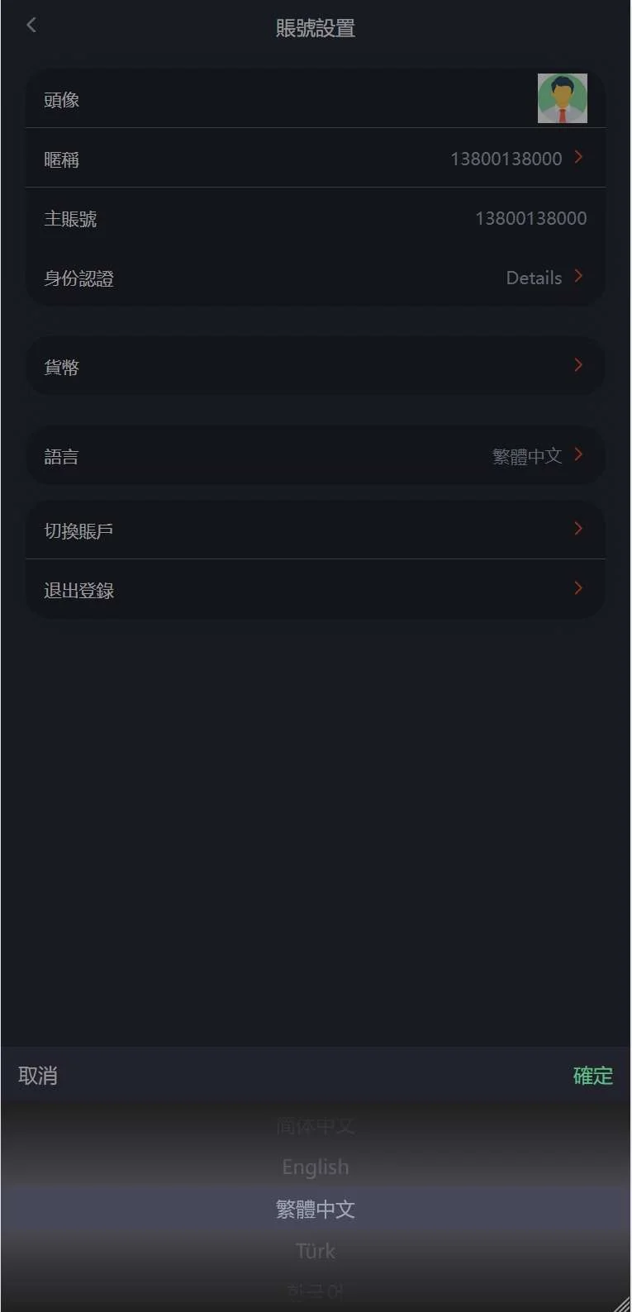
Task: Open 切換賬戶 using its chevron
Action: point(578,529)
